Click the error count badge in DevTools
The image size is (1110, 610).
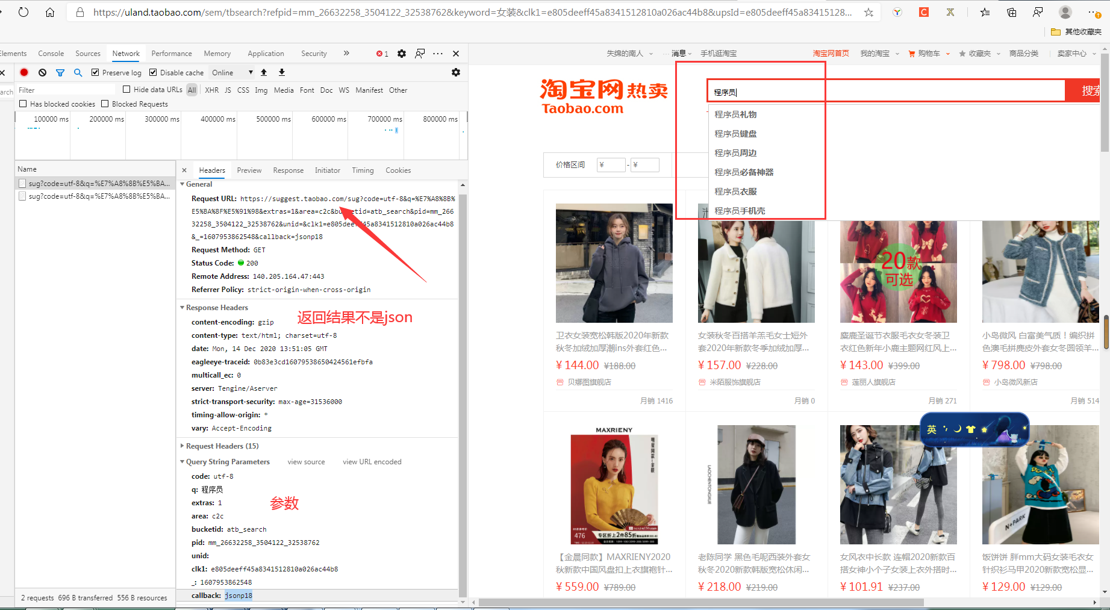pos(382,54)
